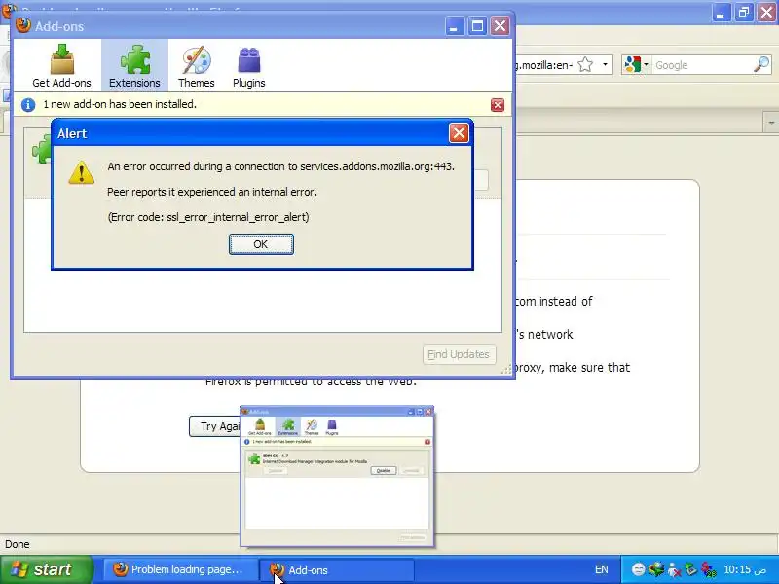Click the Firefox icon in Add-ons title bar
779x584 pixels.
click(23, 25)
